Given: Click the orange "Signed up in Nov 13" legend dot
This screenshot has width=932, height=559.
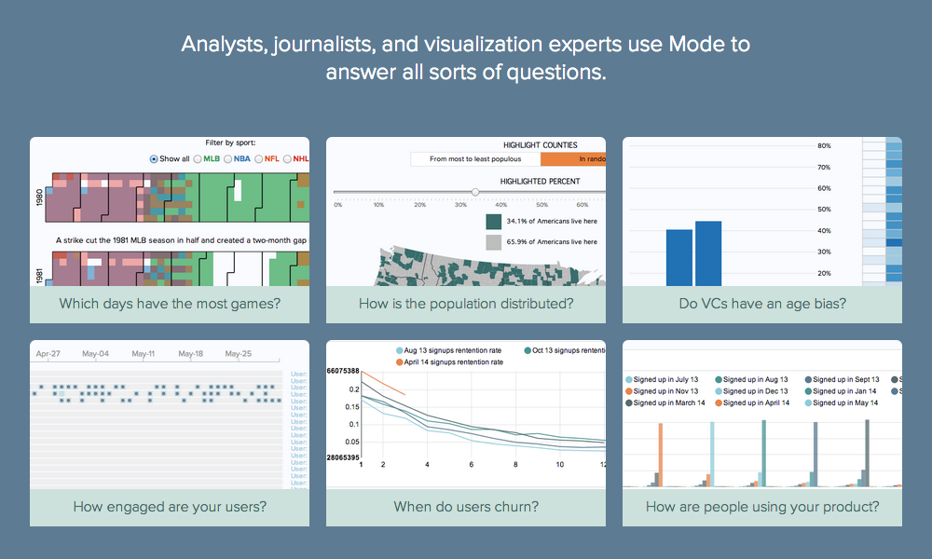Looking at the screenshot, I should click(x=629, y=392).
